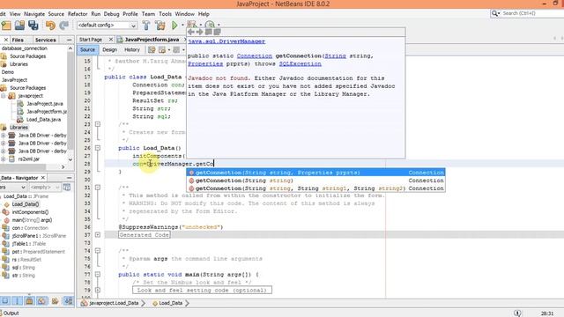The width and height of the screenshot is (564, 317).
Task: Collapse the code fold at line 26
Action: click(x=98, y=148)
